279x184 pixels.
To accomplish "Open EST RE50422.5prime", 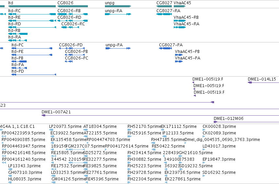I will click(x=168, y=147).
